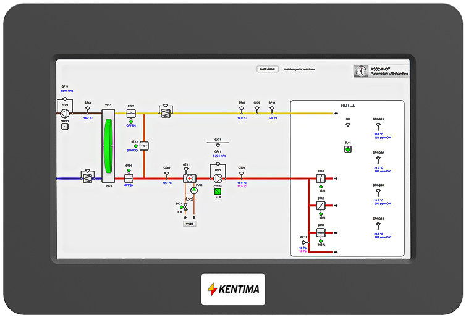
Task: Toggle the ST22 damper marked OPPEN
Action: pyautogui.click(x=131, y=113)
